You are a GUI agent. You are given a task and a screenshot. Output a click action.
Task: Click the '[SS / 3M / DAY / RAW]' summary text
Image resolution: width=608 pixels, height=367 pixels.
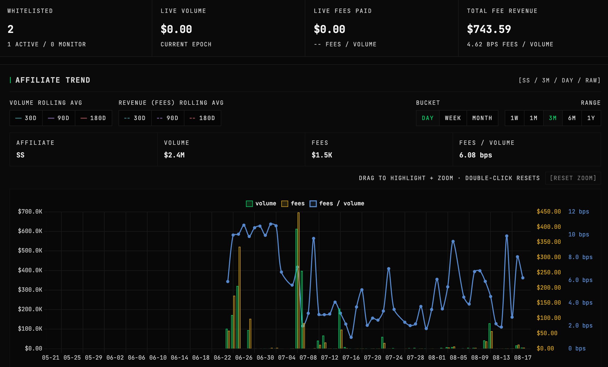pyautogui.click(x=560, y=81)
